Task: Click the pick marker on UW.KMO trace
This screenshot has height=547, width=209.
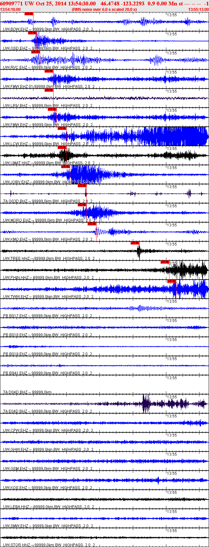Action: (x=92, y=224)
